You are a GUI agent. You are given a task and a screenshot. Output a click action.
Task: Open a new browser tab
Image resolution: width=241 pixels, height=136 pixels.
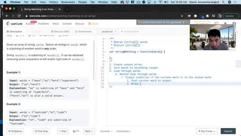click(67, 9)
